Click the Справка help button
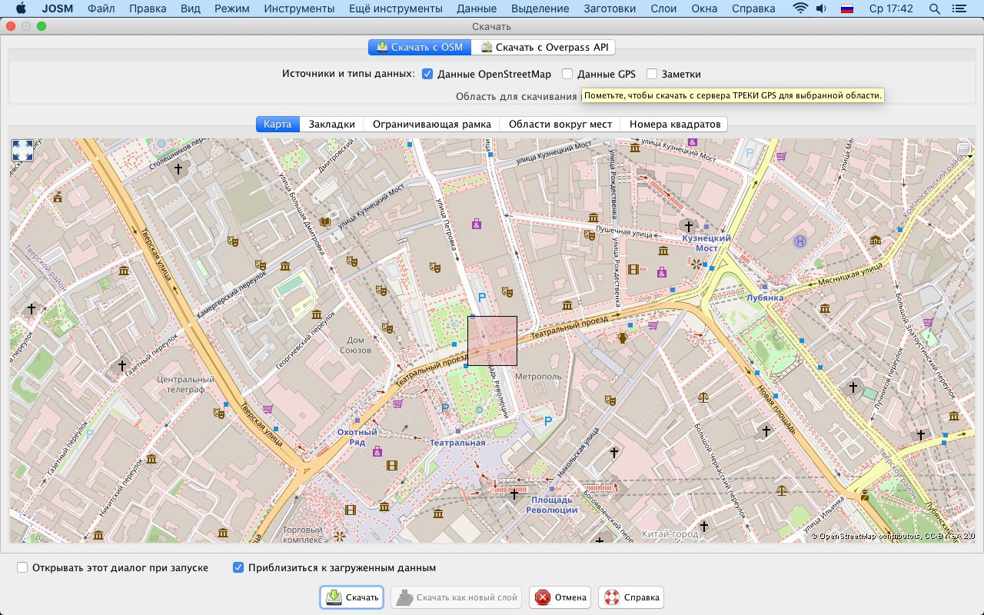 pyautogui.click(x=631, y=597)
